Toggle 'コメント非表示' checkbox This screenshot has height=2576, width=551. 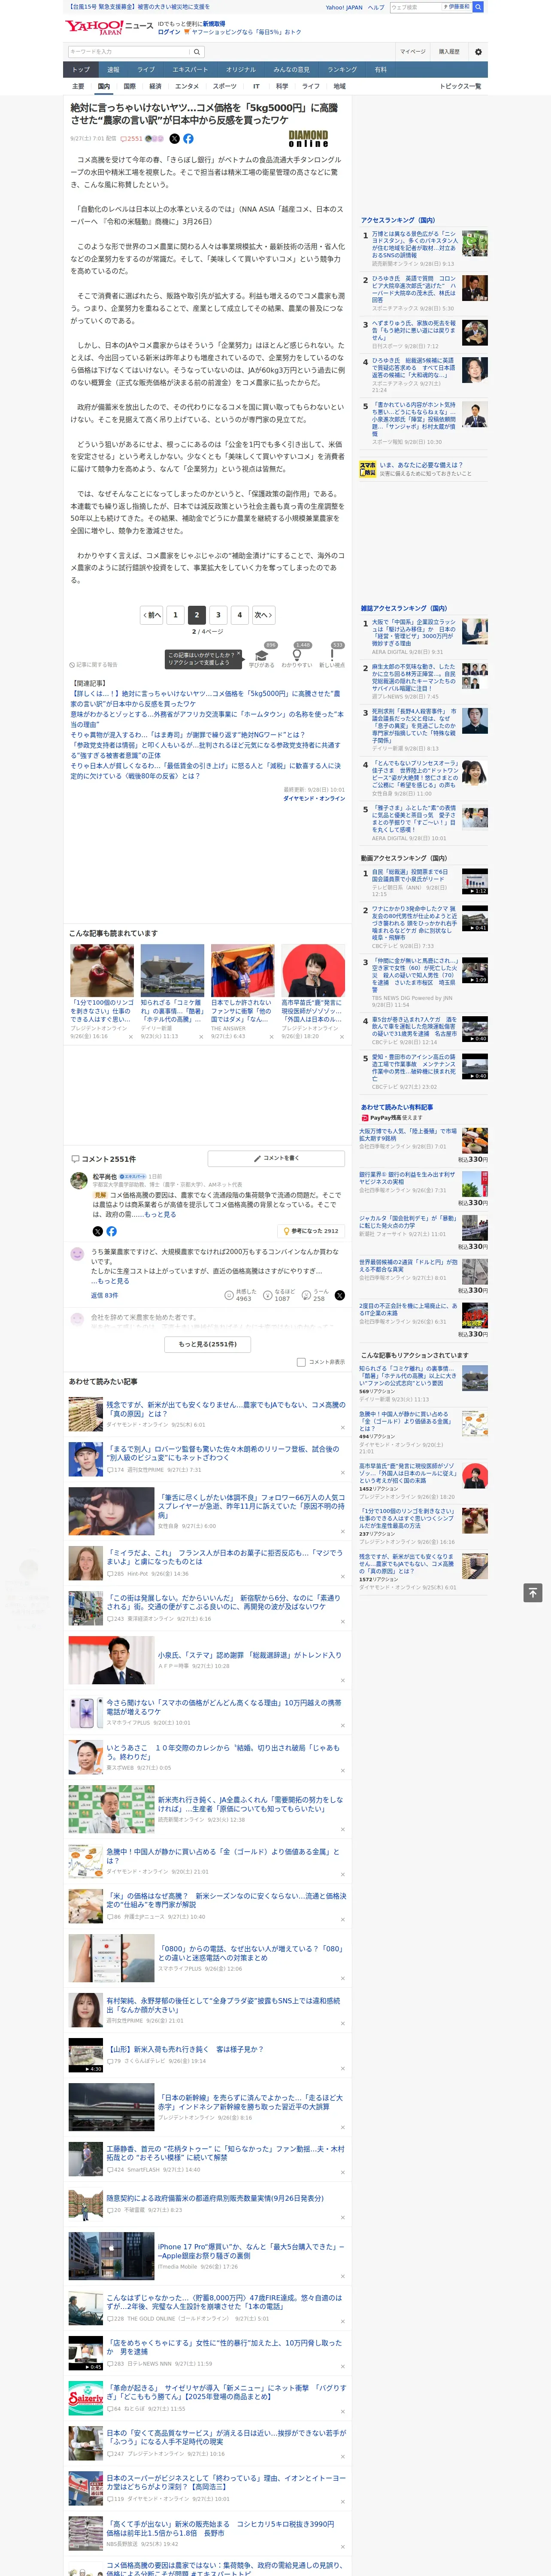tap(301, 1362)
